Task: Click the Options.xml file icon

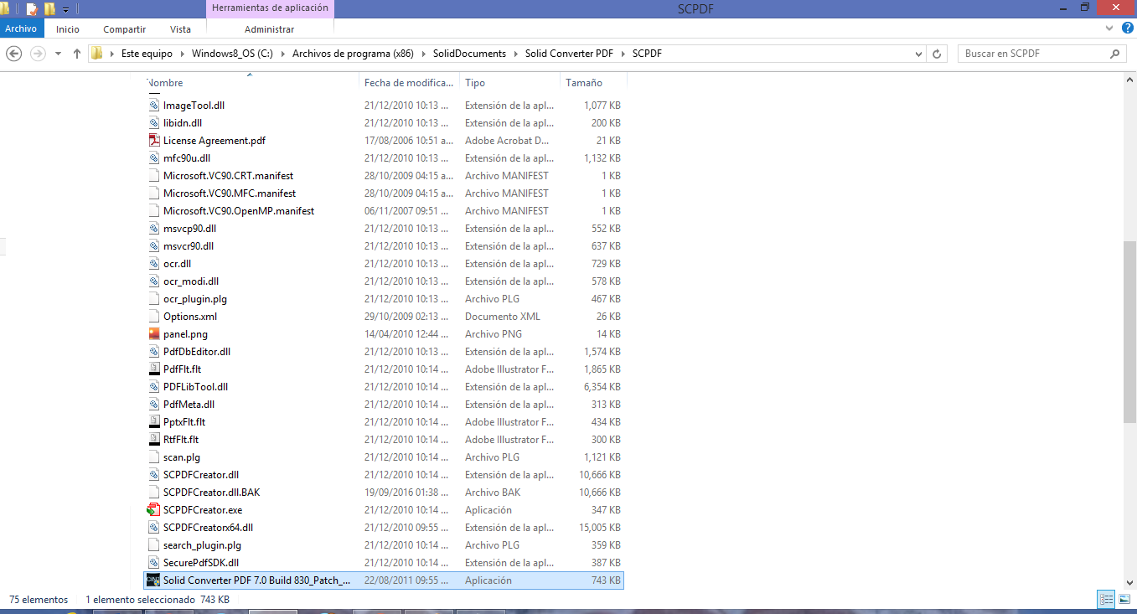Action: [x=153, y=317]
